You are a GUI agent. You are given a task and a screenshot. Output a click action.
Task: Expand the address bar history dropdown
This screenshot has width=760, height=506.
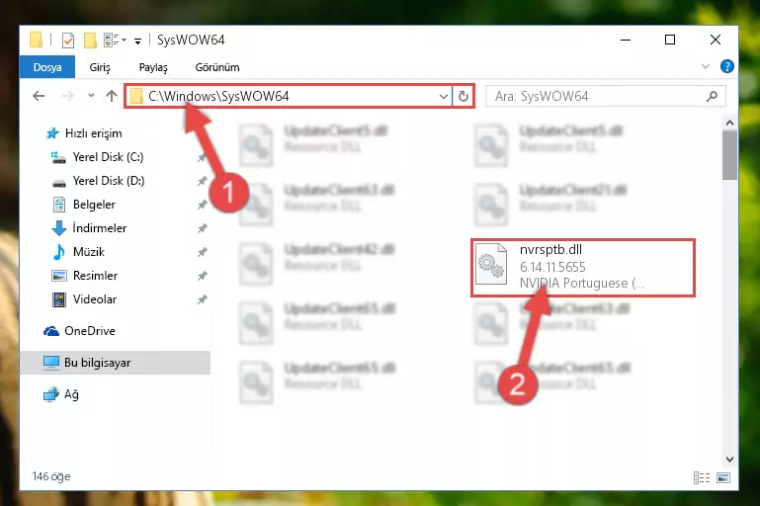443,96
